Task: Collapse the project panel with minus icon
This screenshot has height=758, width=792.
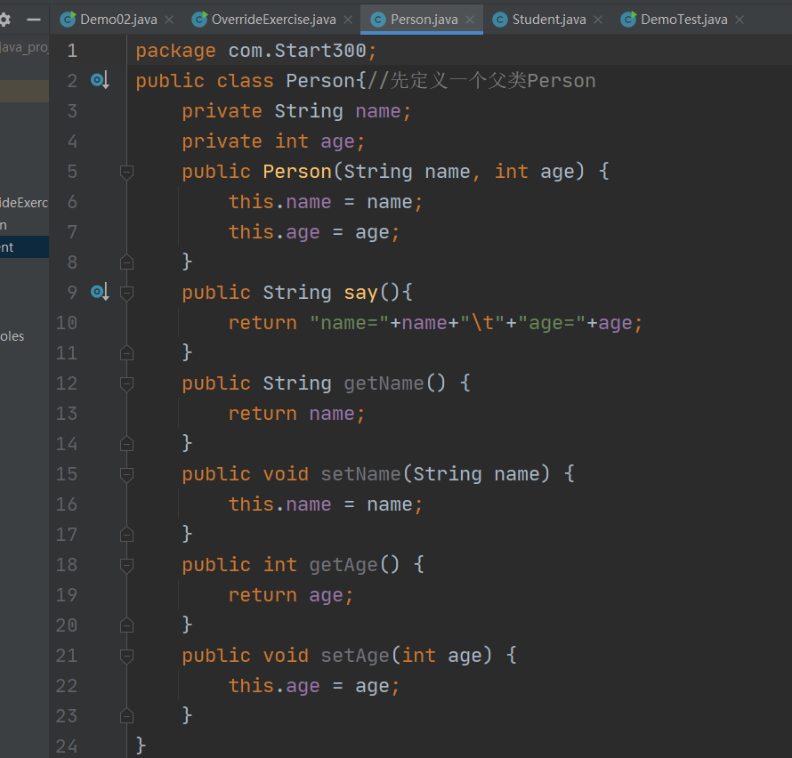Action: (33, 20)
